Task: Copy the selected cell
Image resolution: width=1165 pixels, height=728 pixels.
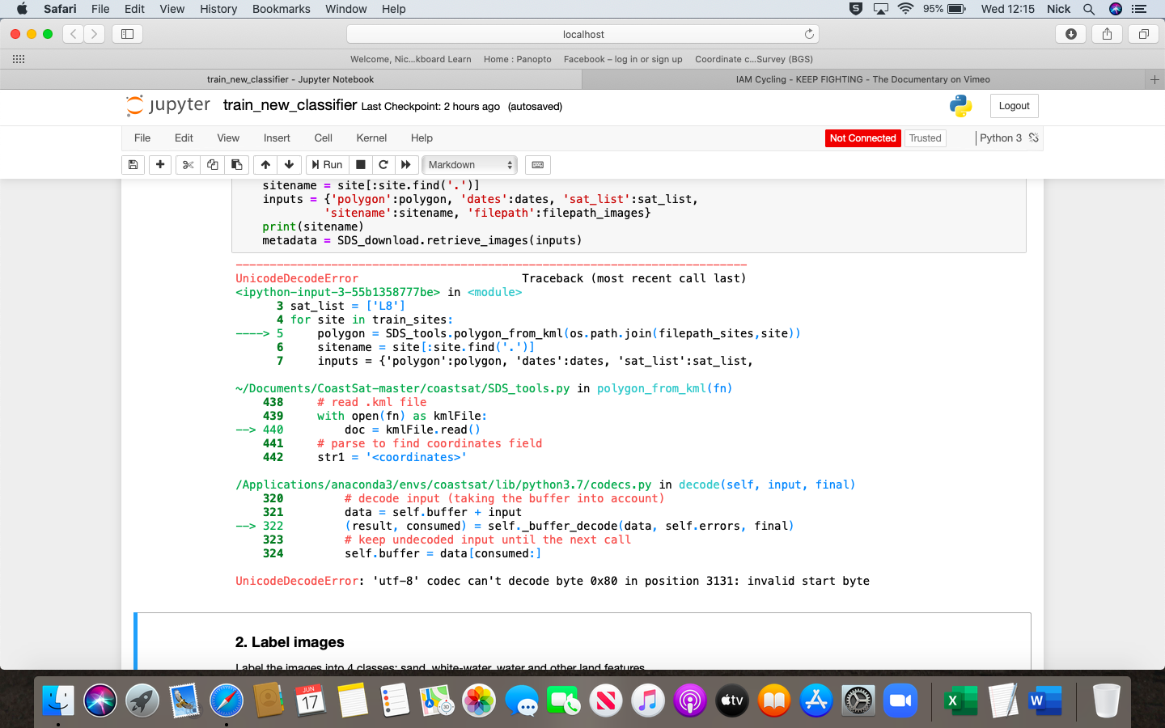Action: [x=211, y=164]
